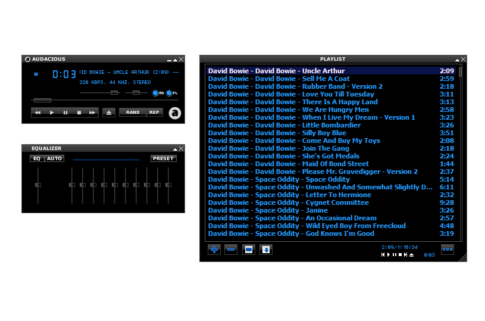Click mini previous-track icon in Playlist footer
This screenshot has height=321, width=485.
pyautogui.click(x=383, y=255)
